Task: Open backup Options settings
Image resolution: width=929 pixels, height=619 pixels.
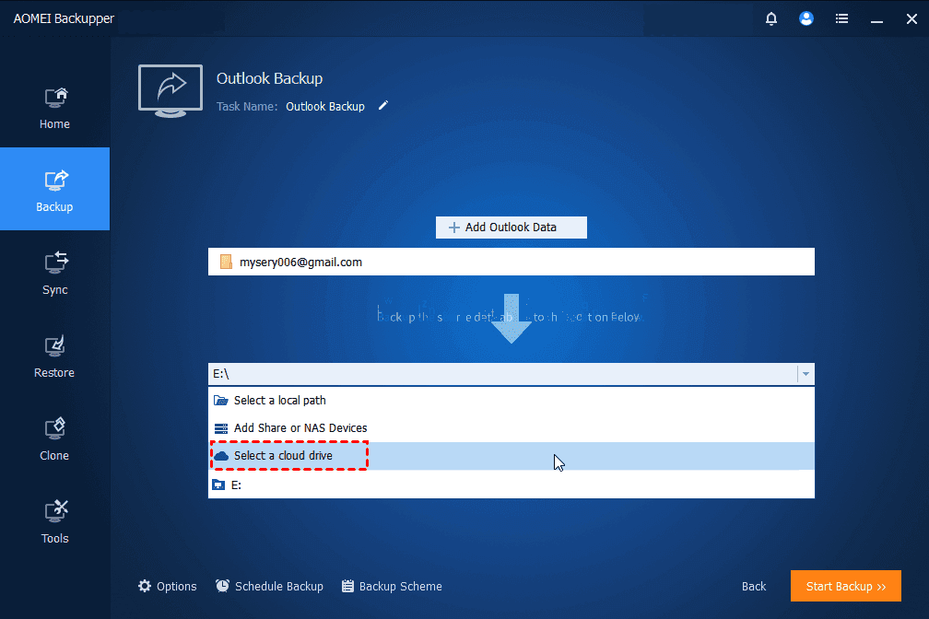Action: (167, 586)
